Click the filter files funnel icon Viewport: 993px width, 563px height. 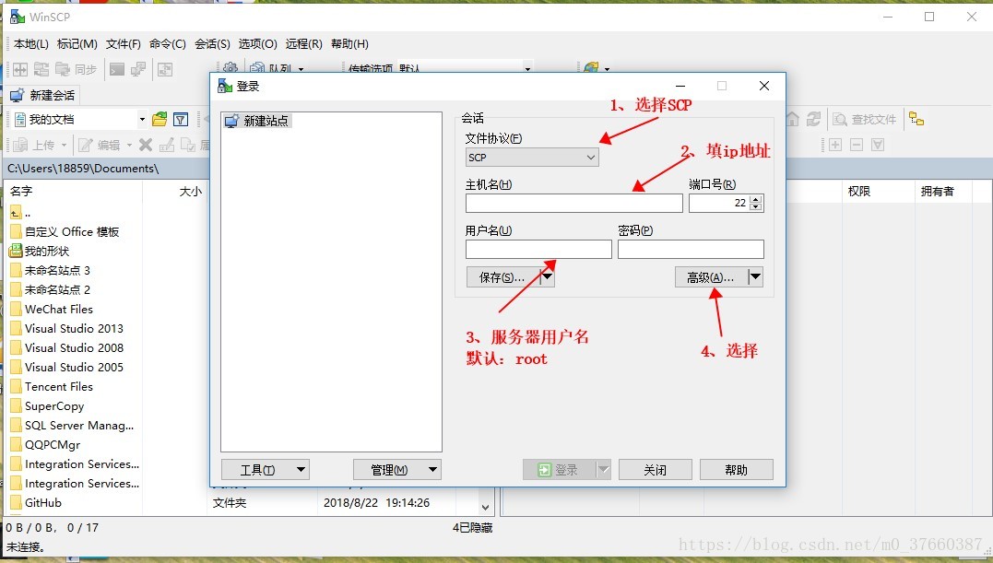(x=181, y=119)
